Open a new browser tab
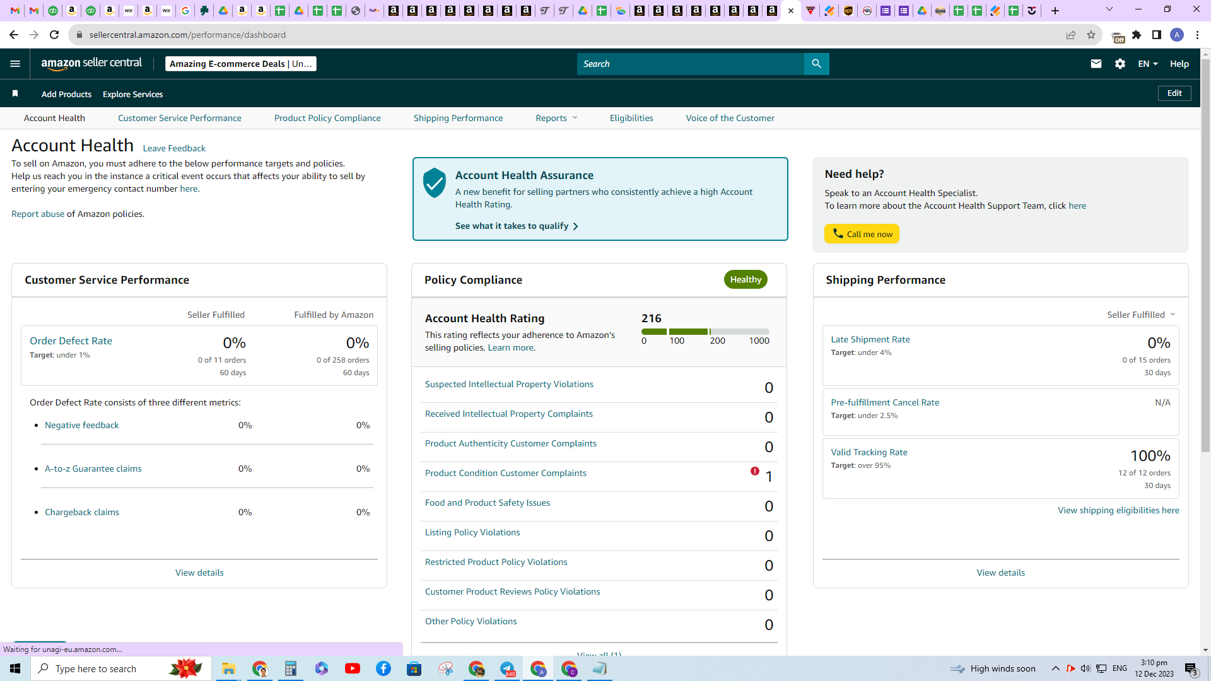Image resolution: width=1211 pixels, height=681 pixels. click(x=1055, y=11)
